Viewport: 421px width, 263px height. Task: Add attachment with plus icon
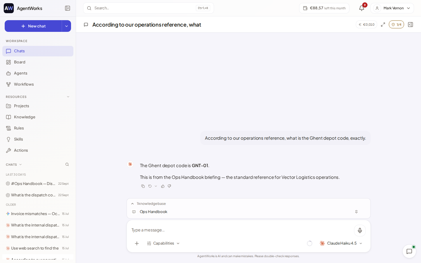tap(137, 243)
